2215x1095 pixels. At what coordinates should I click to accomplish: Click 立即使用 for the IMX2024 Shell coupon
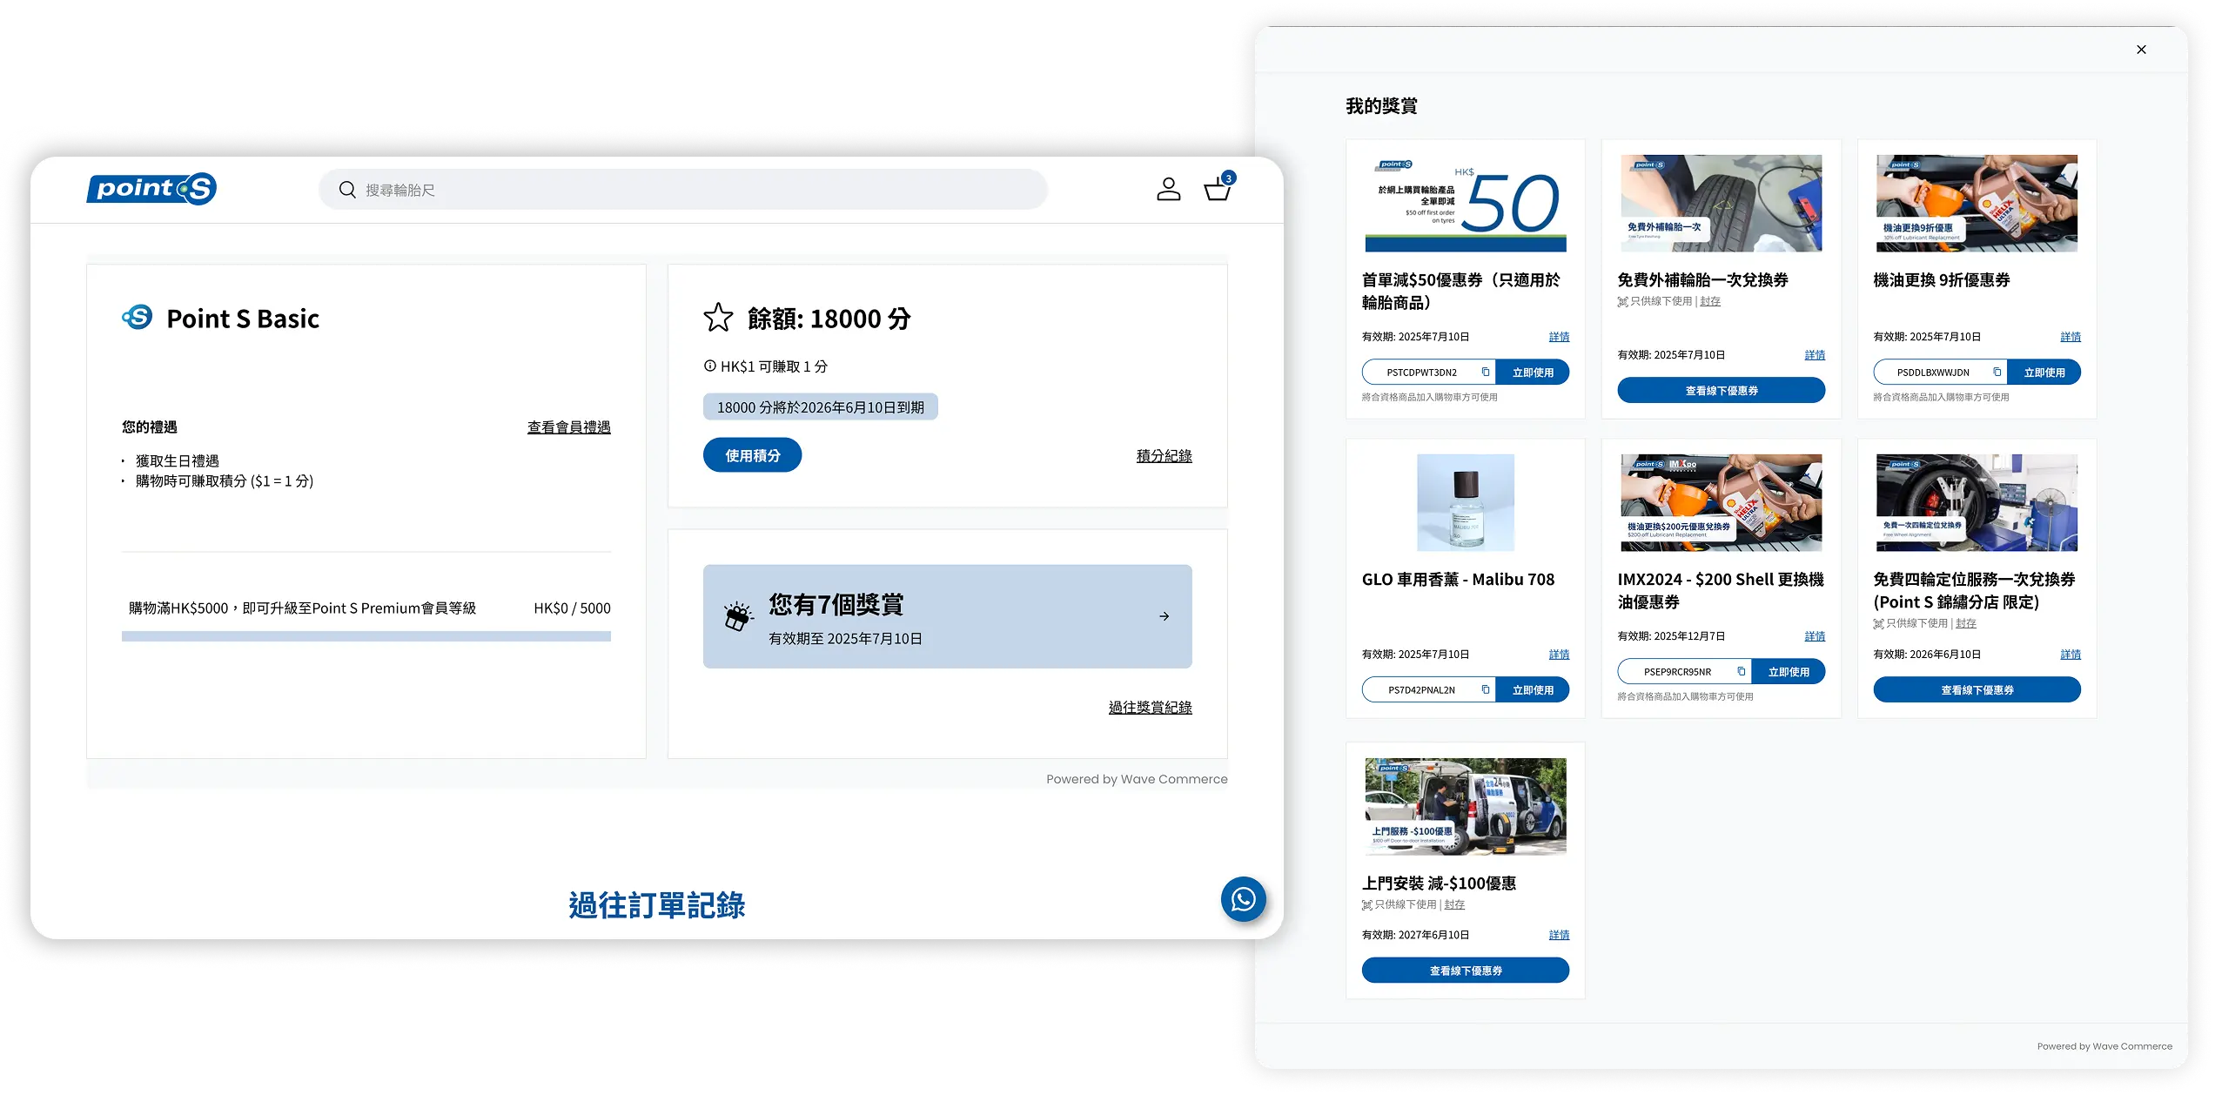1789,672
